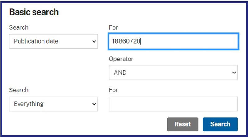Click the Basic search heading
The image size is (248, 137).
(x=34, y=12)
